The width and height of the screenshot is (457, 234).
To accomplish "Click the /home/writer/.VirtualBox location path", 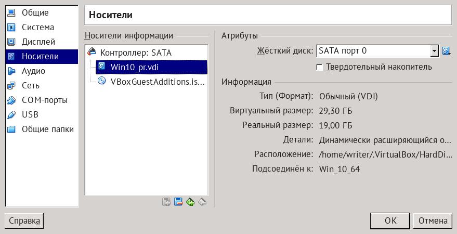I will pos(385,155).
